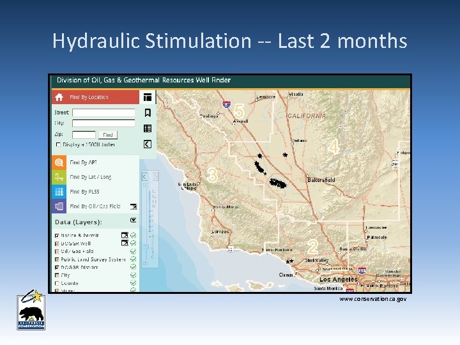The image size is (460, 345).
Task: Click the pop-out icon next to Find By Oil/Gas Field
Action: point(134,206)
